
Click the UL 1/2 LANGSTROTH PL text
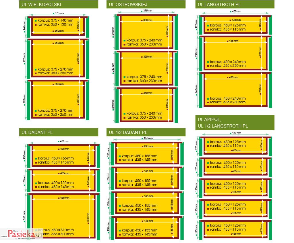pyautogui.click(x=223, y=126)
